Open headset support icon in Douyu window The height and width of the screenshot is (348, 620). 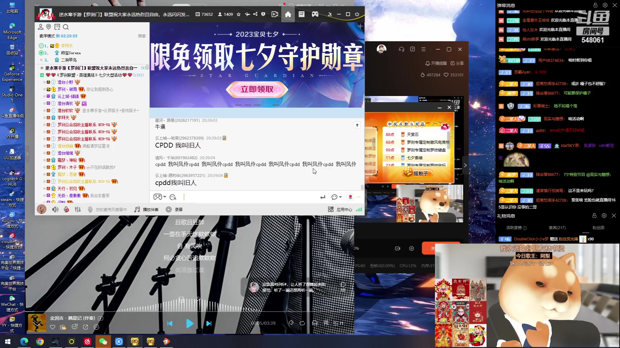coord(401,49)
